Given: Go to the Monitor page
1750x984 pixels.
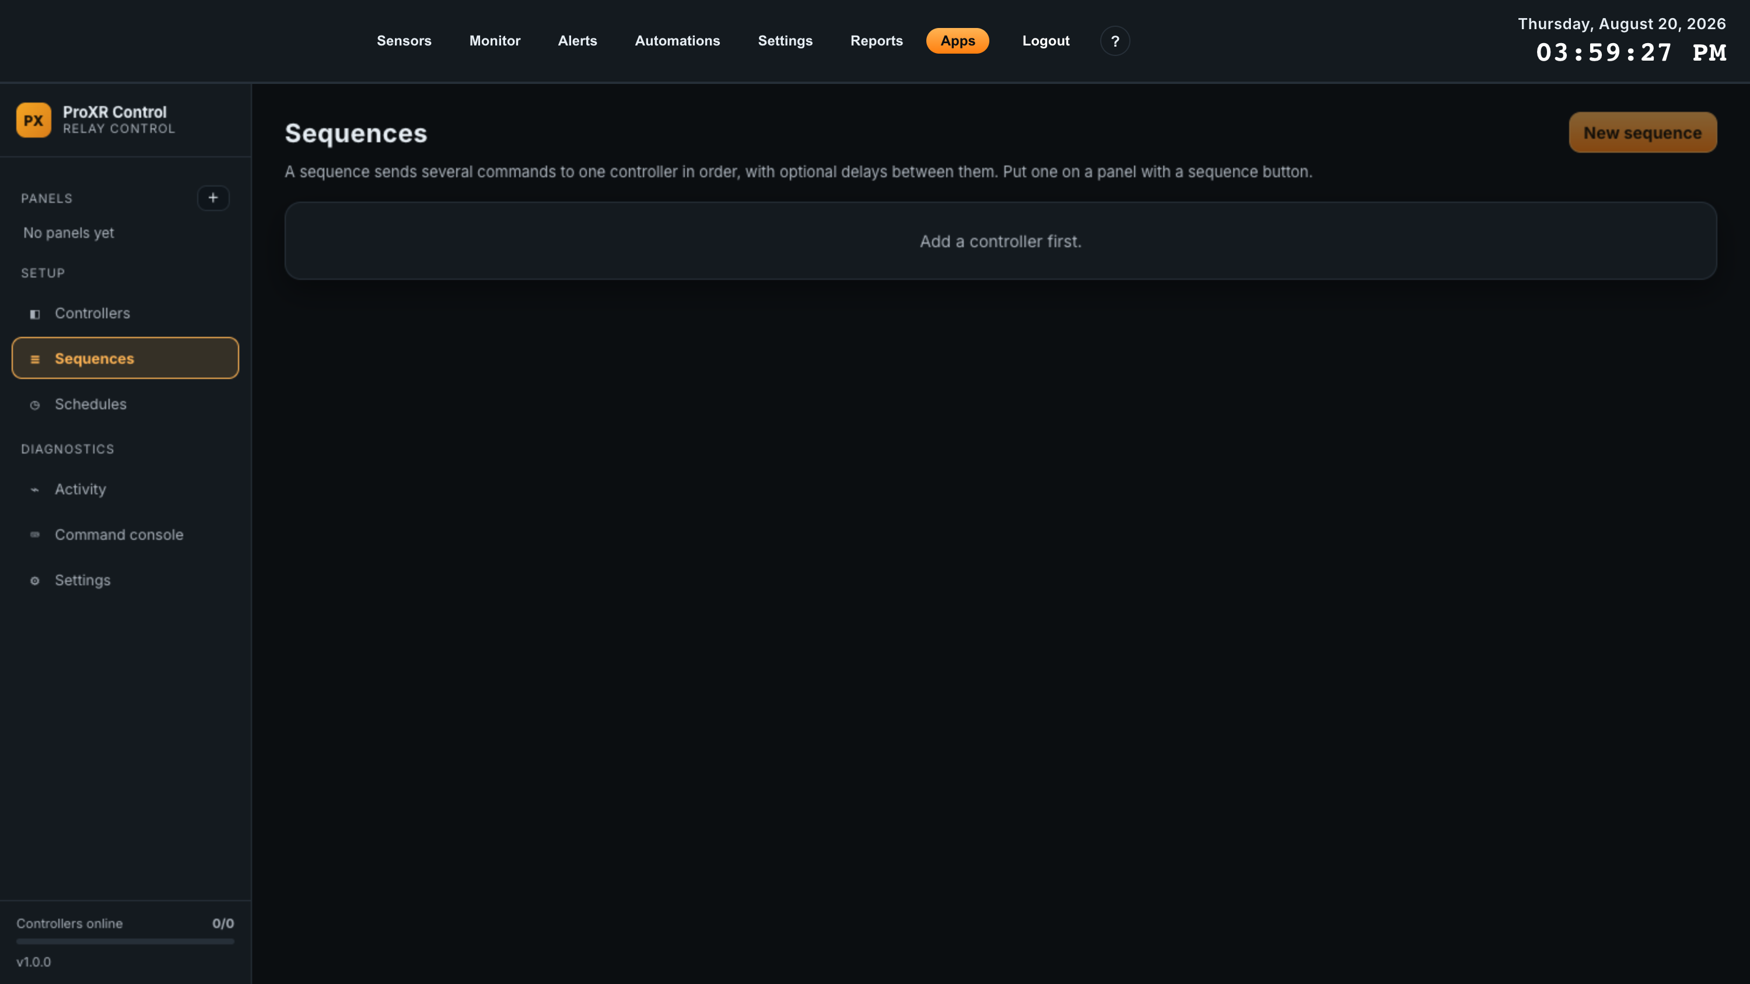Looking at the screenshot, I should click(495, 41).
